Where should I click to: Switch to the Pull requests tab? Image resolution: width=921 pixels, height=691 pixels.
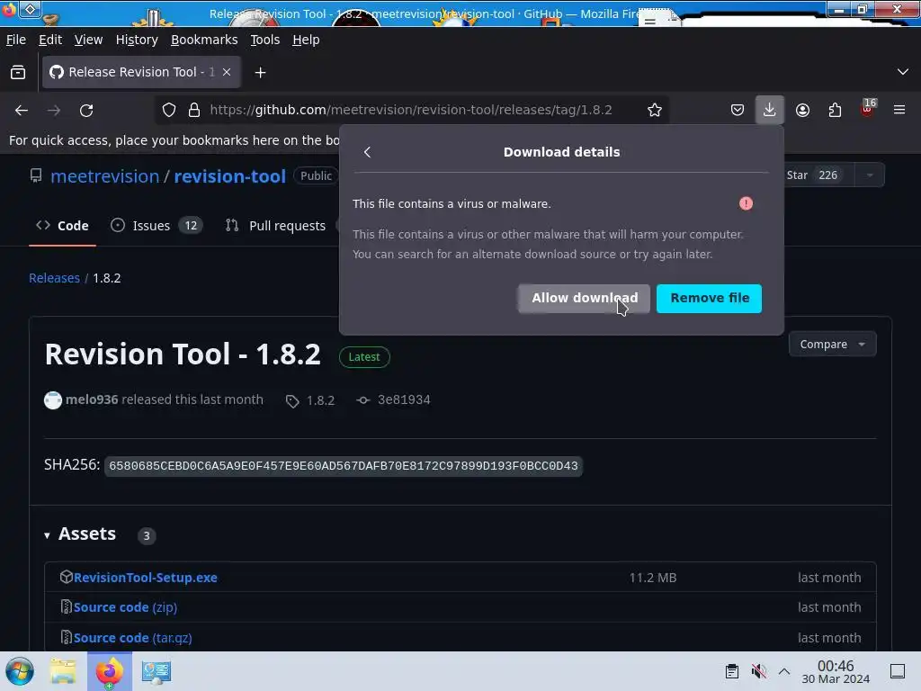[x=275, y=226]
